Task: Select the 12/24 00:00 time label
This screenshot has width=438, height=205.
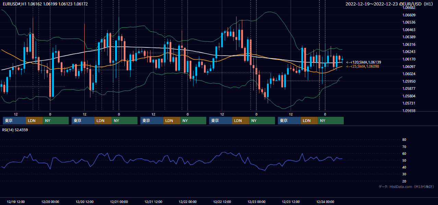Action: coord(325,202)
